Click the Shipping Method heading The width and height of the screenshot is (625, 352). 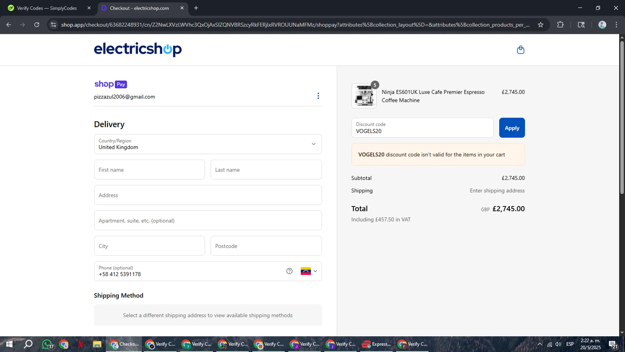pyautogui.click(x=119, y=296)
